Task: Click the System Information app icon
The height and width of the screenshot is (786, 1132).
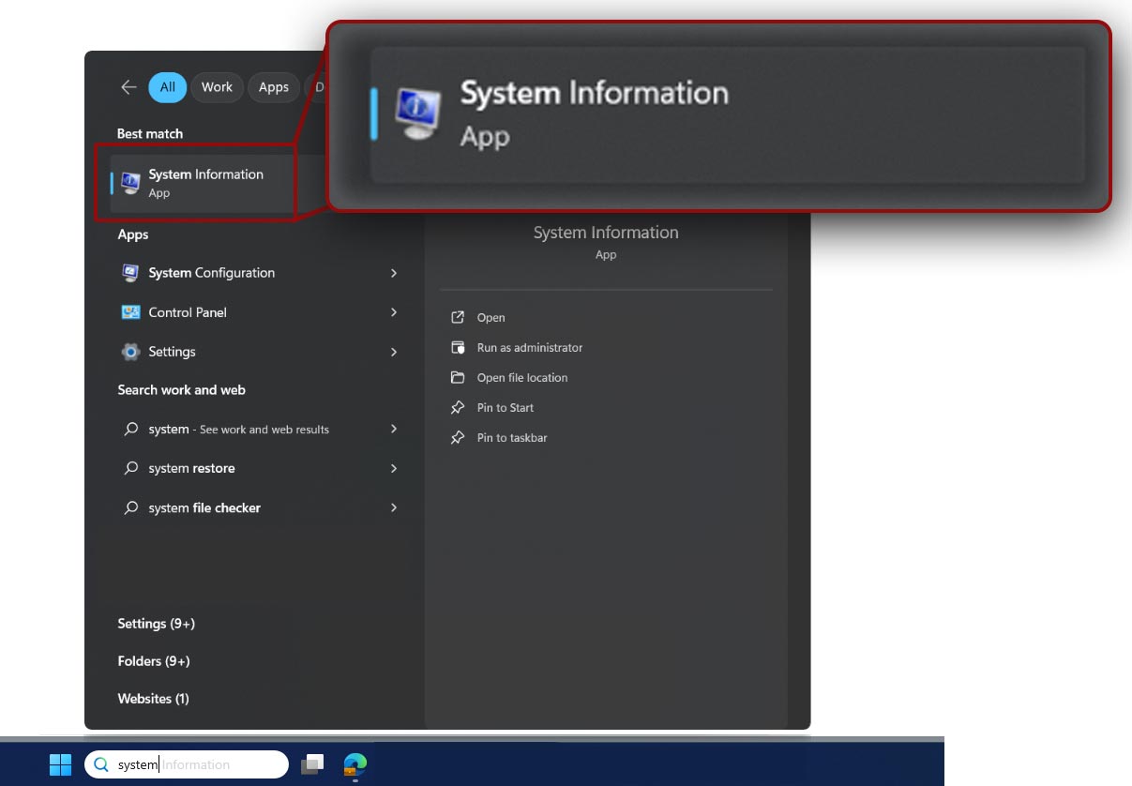Action: [131, 183]
